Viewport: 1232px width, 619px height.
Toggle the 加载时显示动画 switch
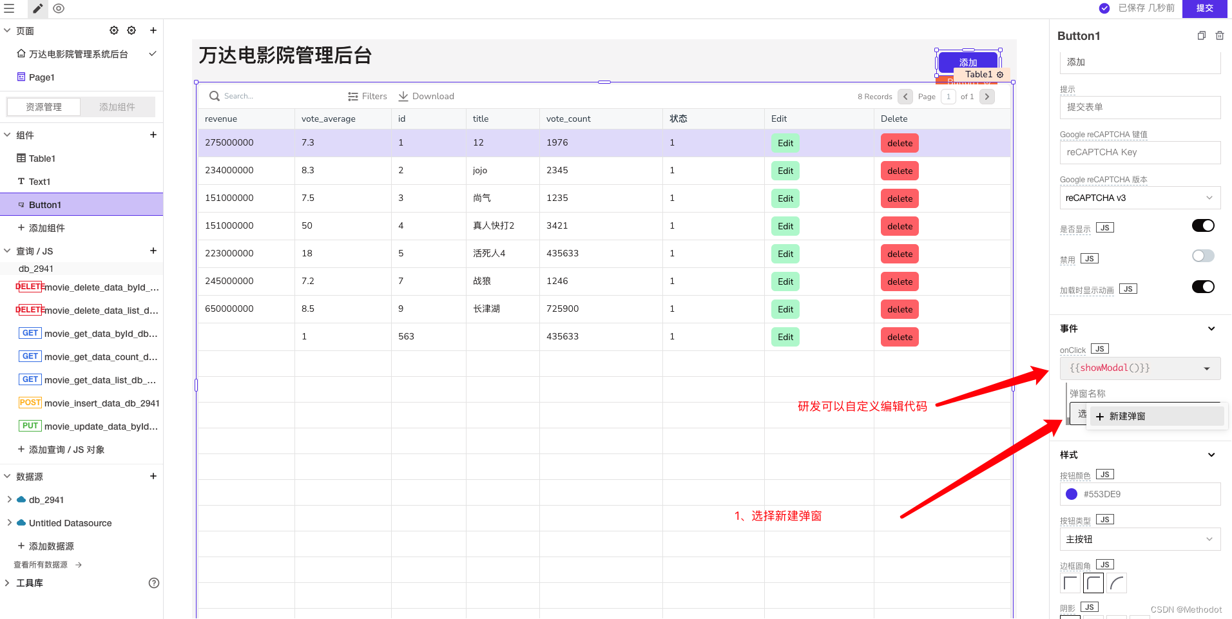[1203, 287]
